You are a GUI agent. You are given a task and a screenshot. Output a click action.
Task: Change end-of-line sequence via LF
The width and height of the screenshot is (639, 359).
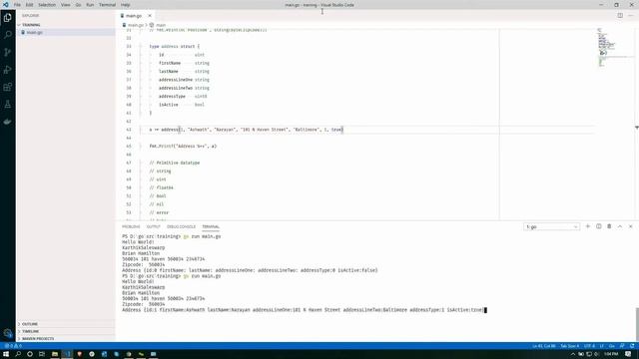(x=601, y=346)
